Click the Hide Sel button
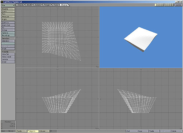 click(8, 54)
